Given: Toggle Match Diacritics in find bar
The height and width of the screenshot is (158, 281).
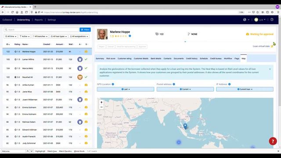Looking at the screenshot, I should pyautogui.click(x=65, y=151).
